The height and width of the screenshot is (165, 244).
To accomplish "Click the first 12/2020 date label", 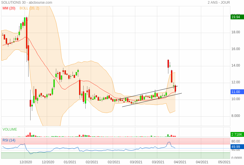I will click(26, 162).
